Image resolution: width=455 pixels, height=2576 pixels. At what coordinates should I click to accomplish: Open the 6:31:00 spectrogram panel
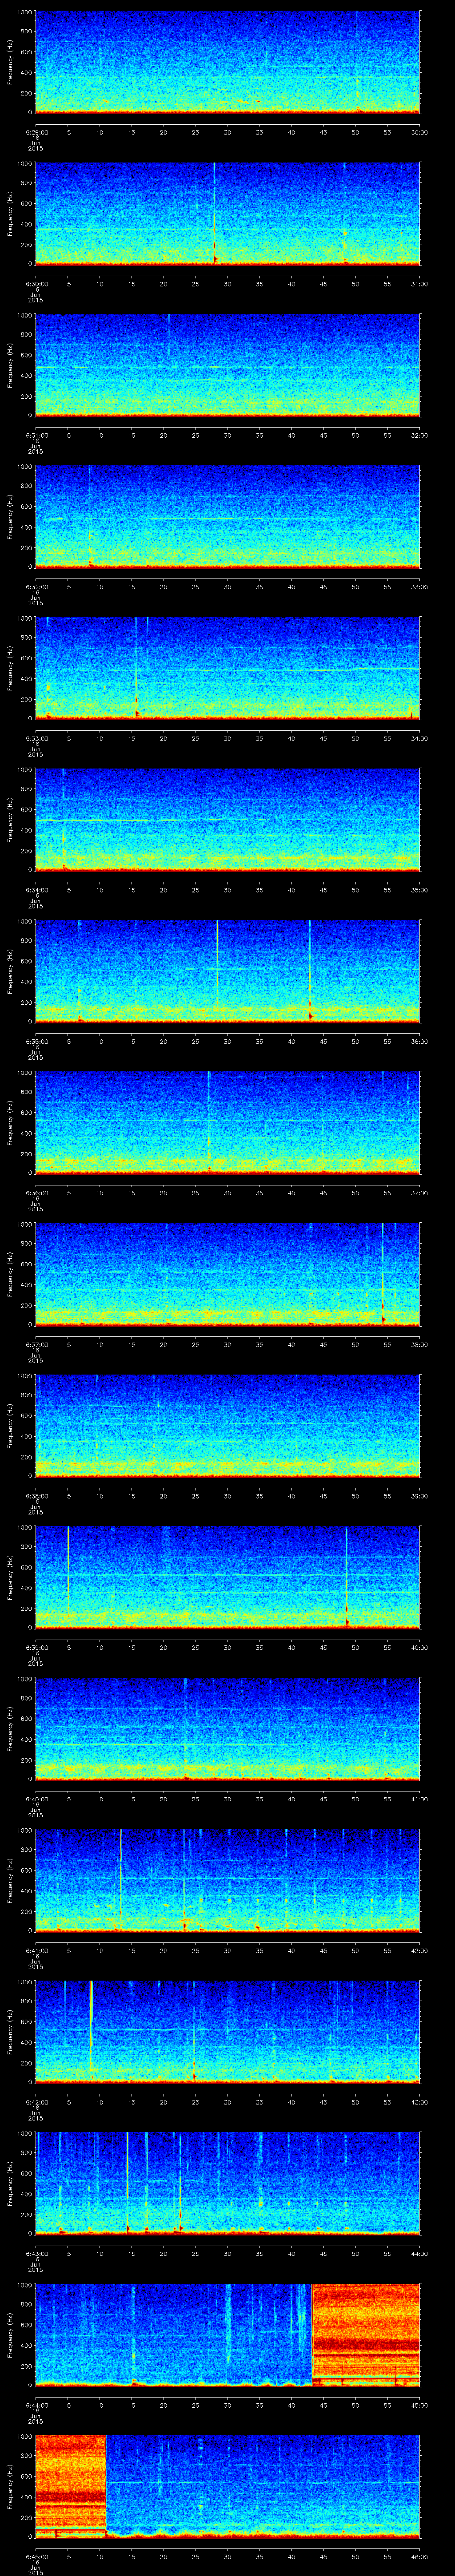[227, 364]
